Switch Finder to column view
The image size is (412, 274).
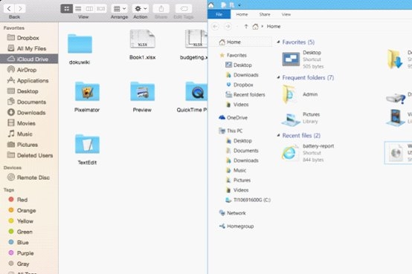[89, 9]
